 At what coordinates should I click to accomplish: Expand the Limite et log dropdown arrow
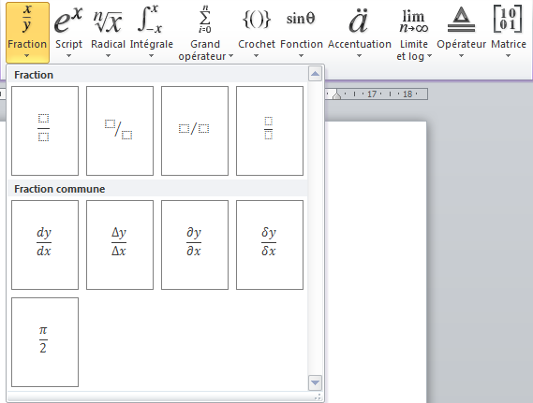429,56
